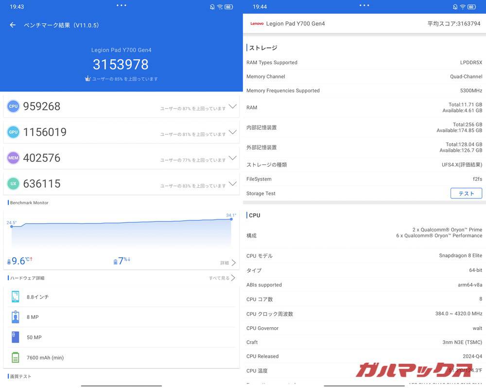Tap the temperature droplet icon showing 9.6°C

8,261
